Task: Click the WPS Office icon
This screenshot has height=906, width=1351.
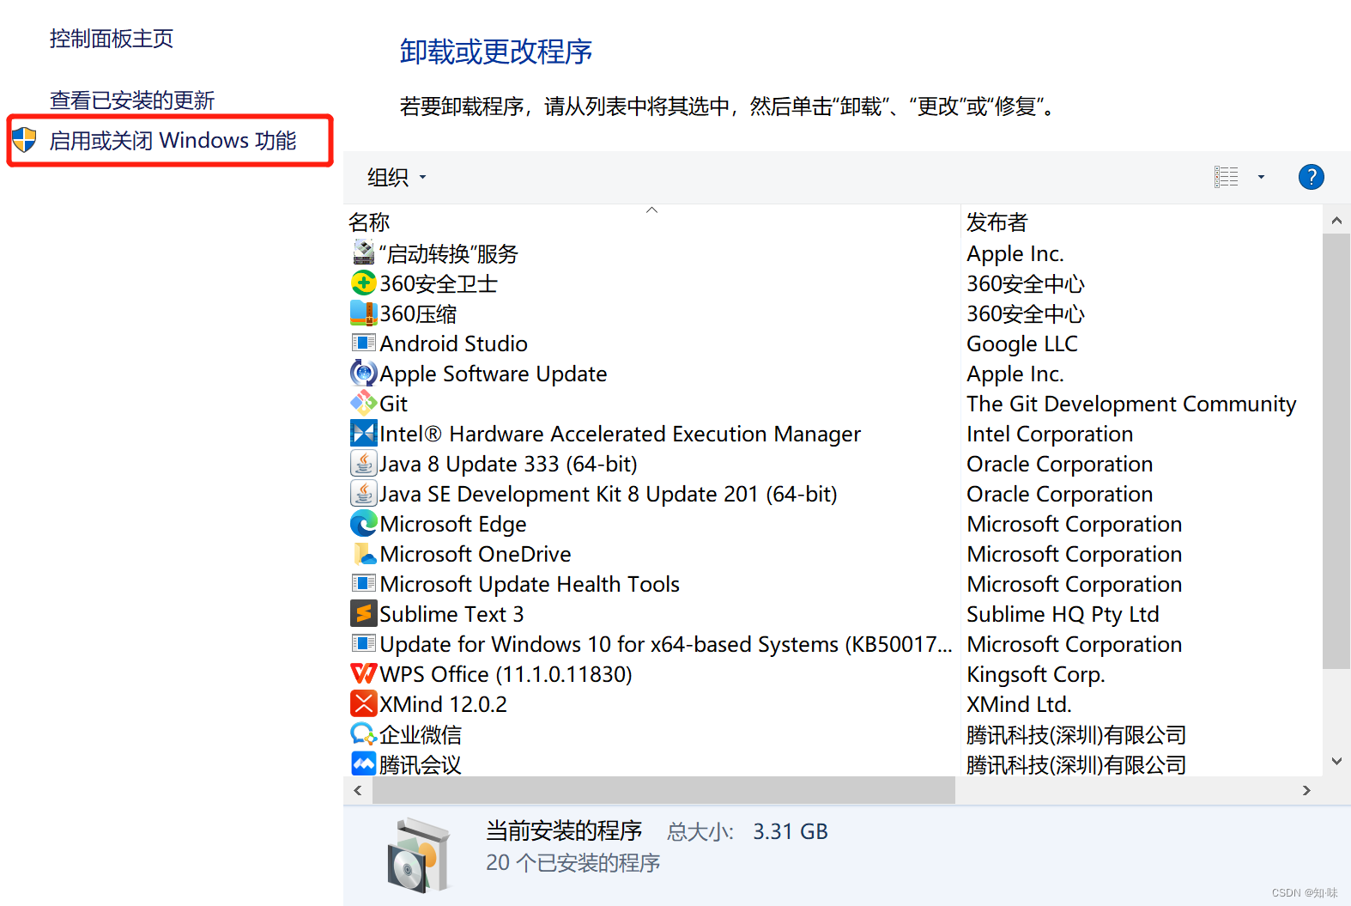Action: tap(364, 673)
